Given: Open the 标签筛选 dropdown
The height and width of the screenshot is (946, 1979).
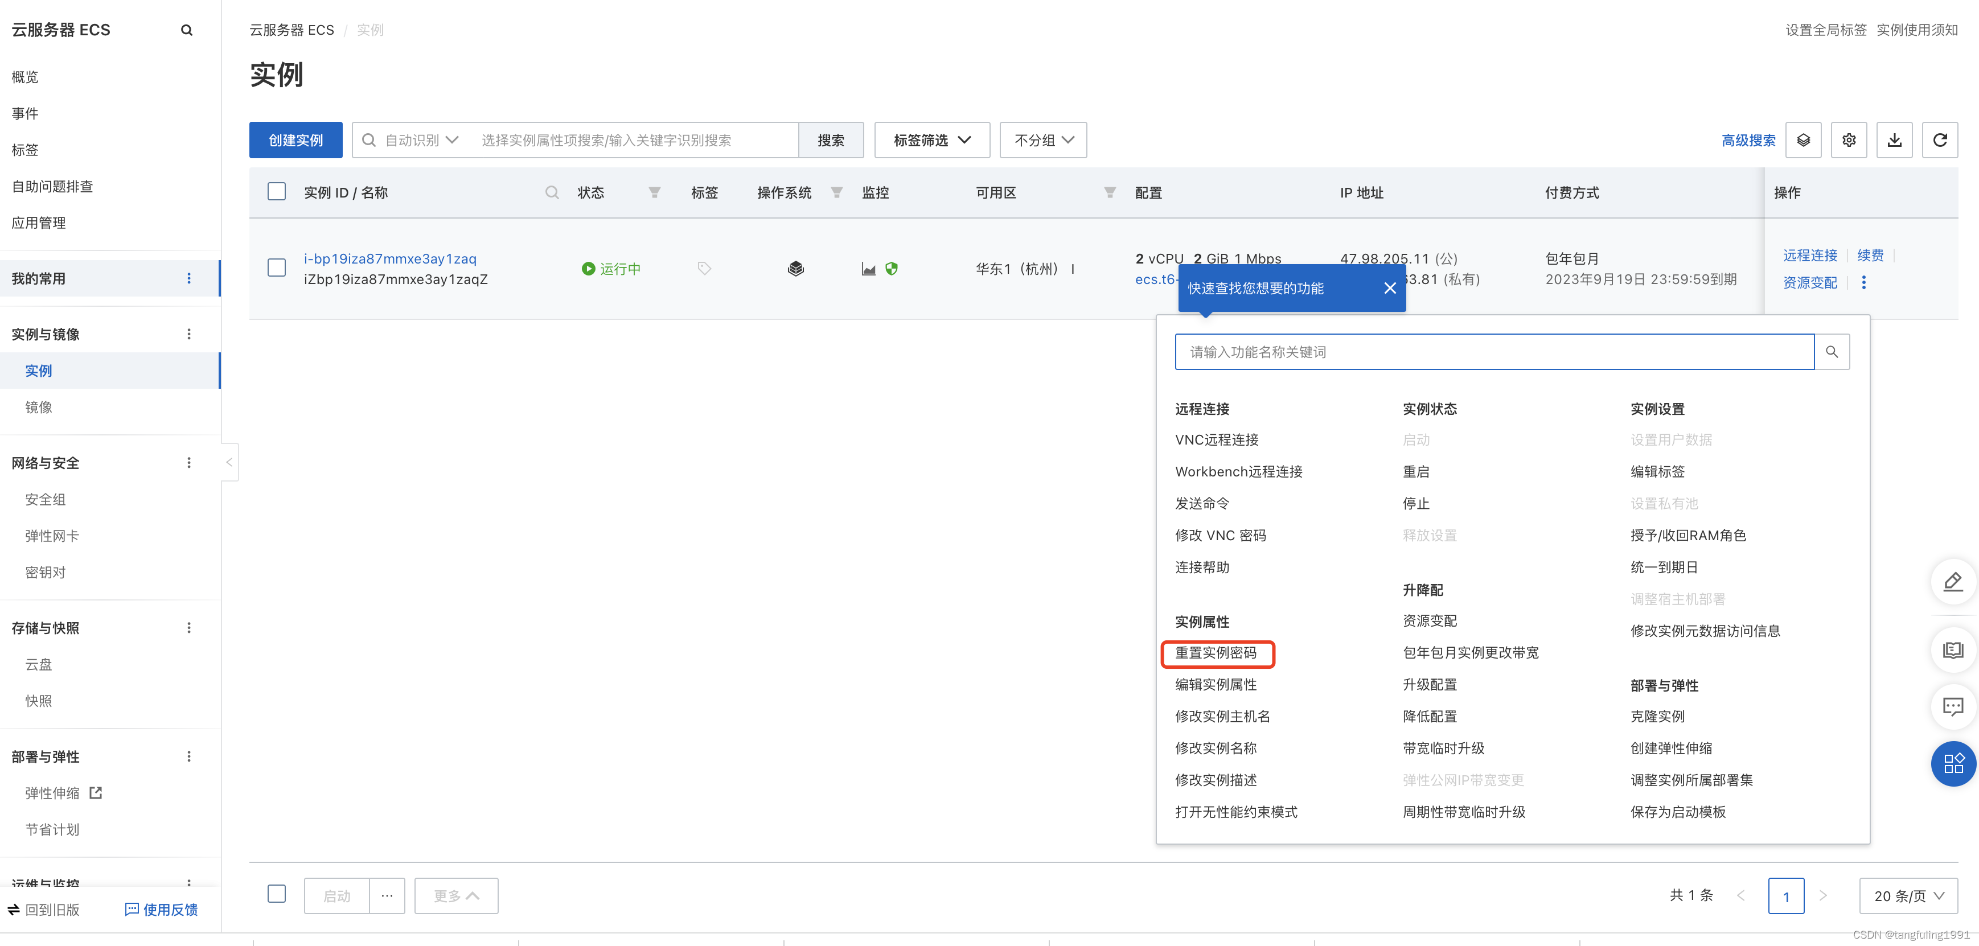Looking at the screenshot, I should tap(932, 140).
